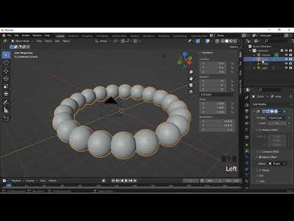The width and height of the screenshot is (294, 221).
Task: Switch to solid viewport shading
Action: click(227, 41)
